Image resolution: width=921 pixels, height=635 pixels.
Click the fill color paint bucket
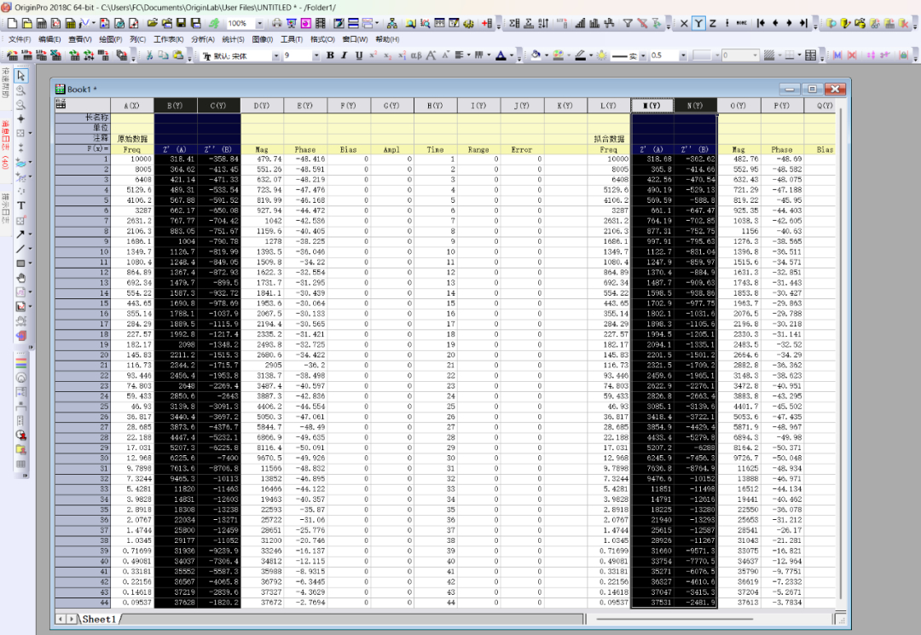(536, 55)
